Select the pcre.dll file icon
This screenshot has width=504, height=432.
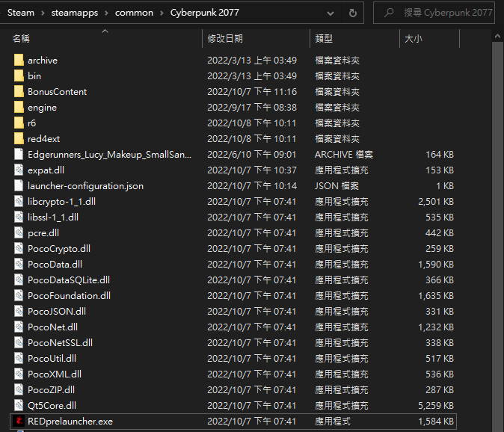click(x=19, y=233)
